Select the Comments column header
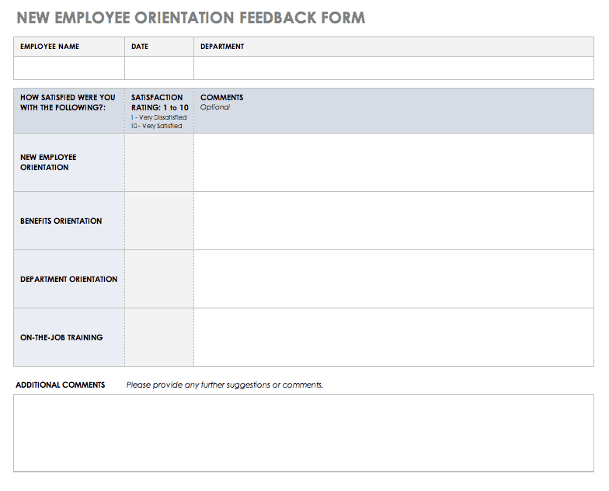Screen dimensions: 609x491 point(222,98)
